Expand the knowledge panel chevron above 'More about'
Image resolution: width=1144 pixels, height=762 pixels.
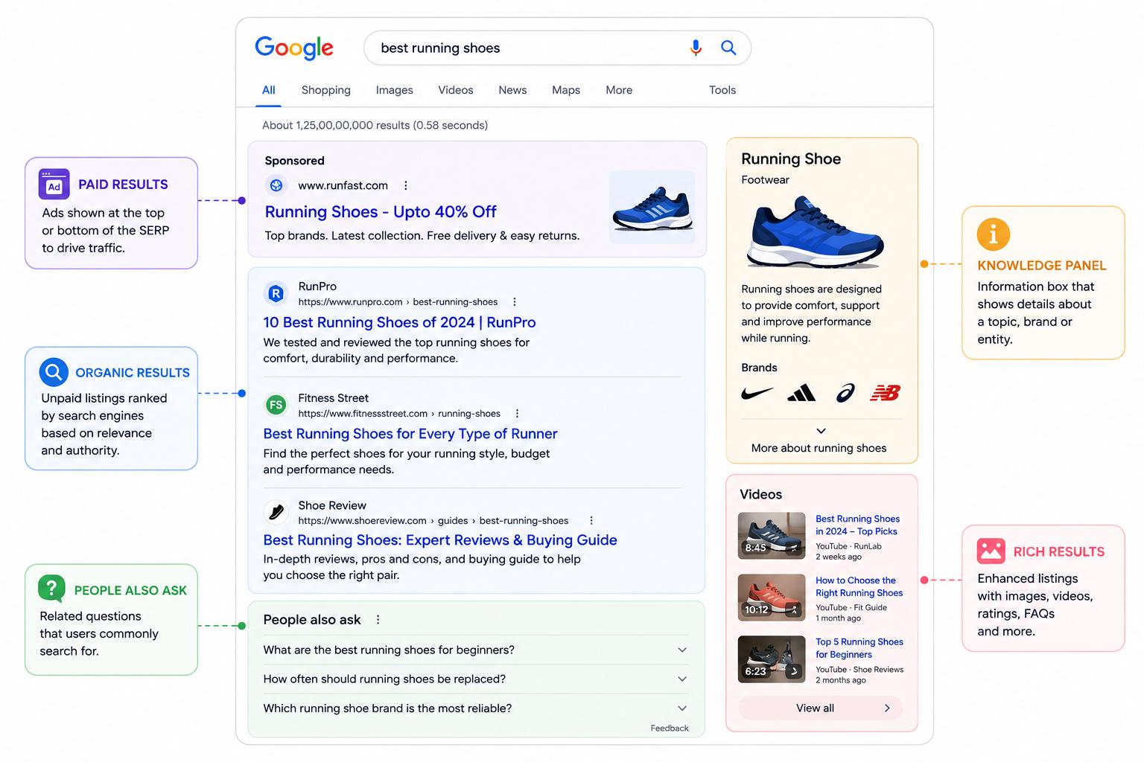pyautogui.click(x=821, y=431)
